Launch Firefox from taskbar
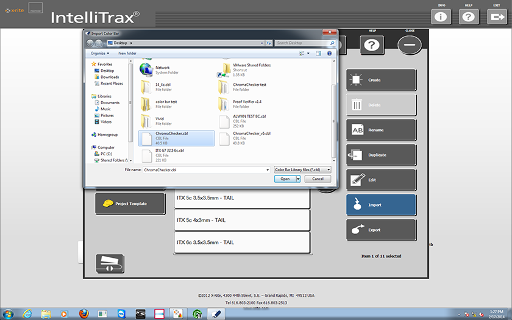This screenshot has width=512, height=320. coord(84,314)
